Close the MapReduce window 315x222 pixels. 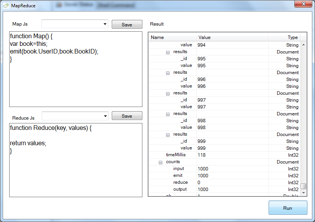tap(304, 4)
